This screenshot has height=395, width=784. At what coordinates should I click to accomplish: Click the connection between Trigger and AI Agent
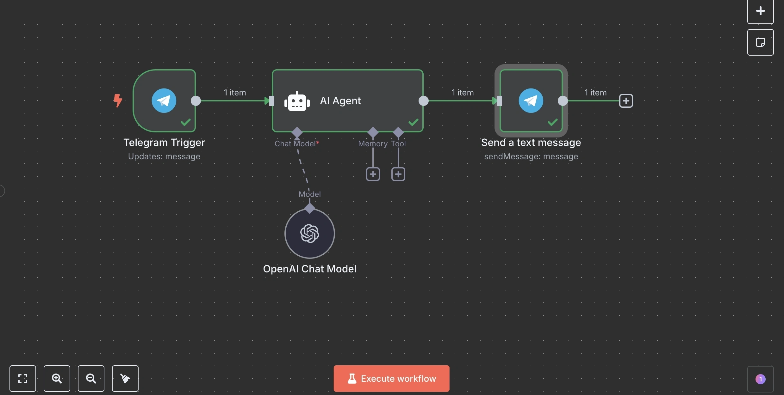click(233, 101)
